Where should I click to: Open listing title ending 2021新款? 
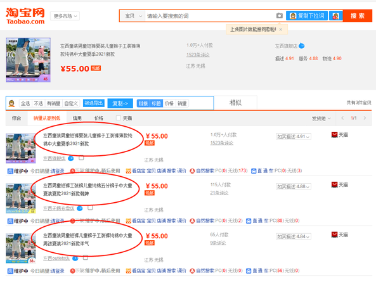tap(88, 139)
